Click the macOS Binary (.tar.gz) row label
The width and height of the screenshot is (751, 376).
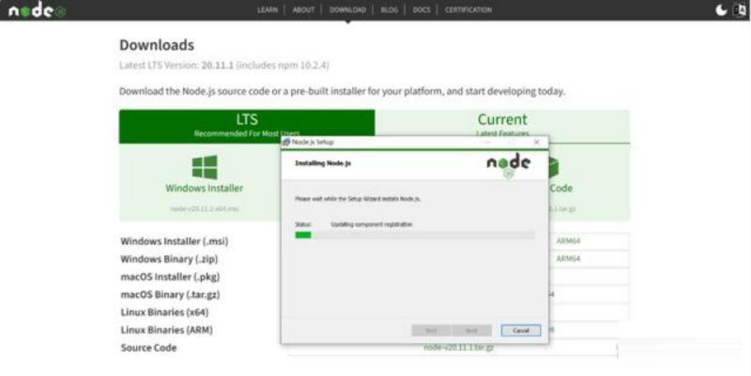click(170, 294)
